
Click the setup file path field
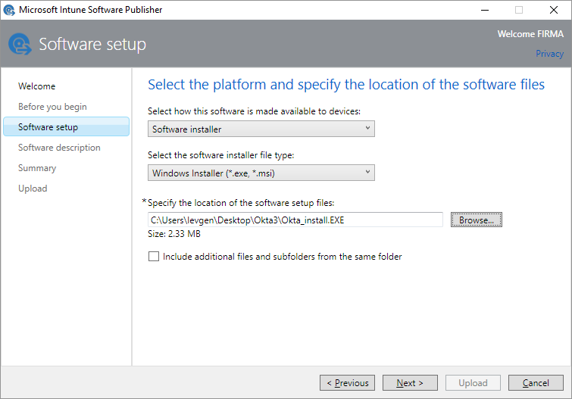(x=295, y=220)
